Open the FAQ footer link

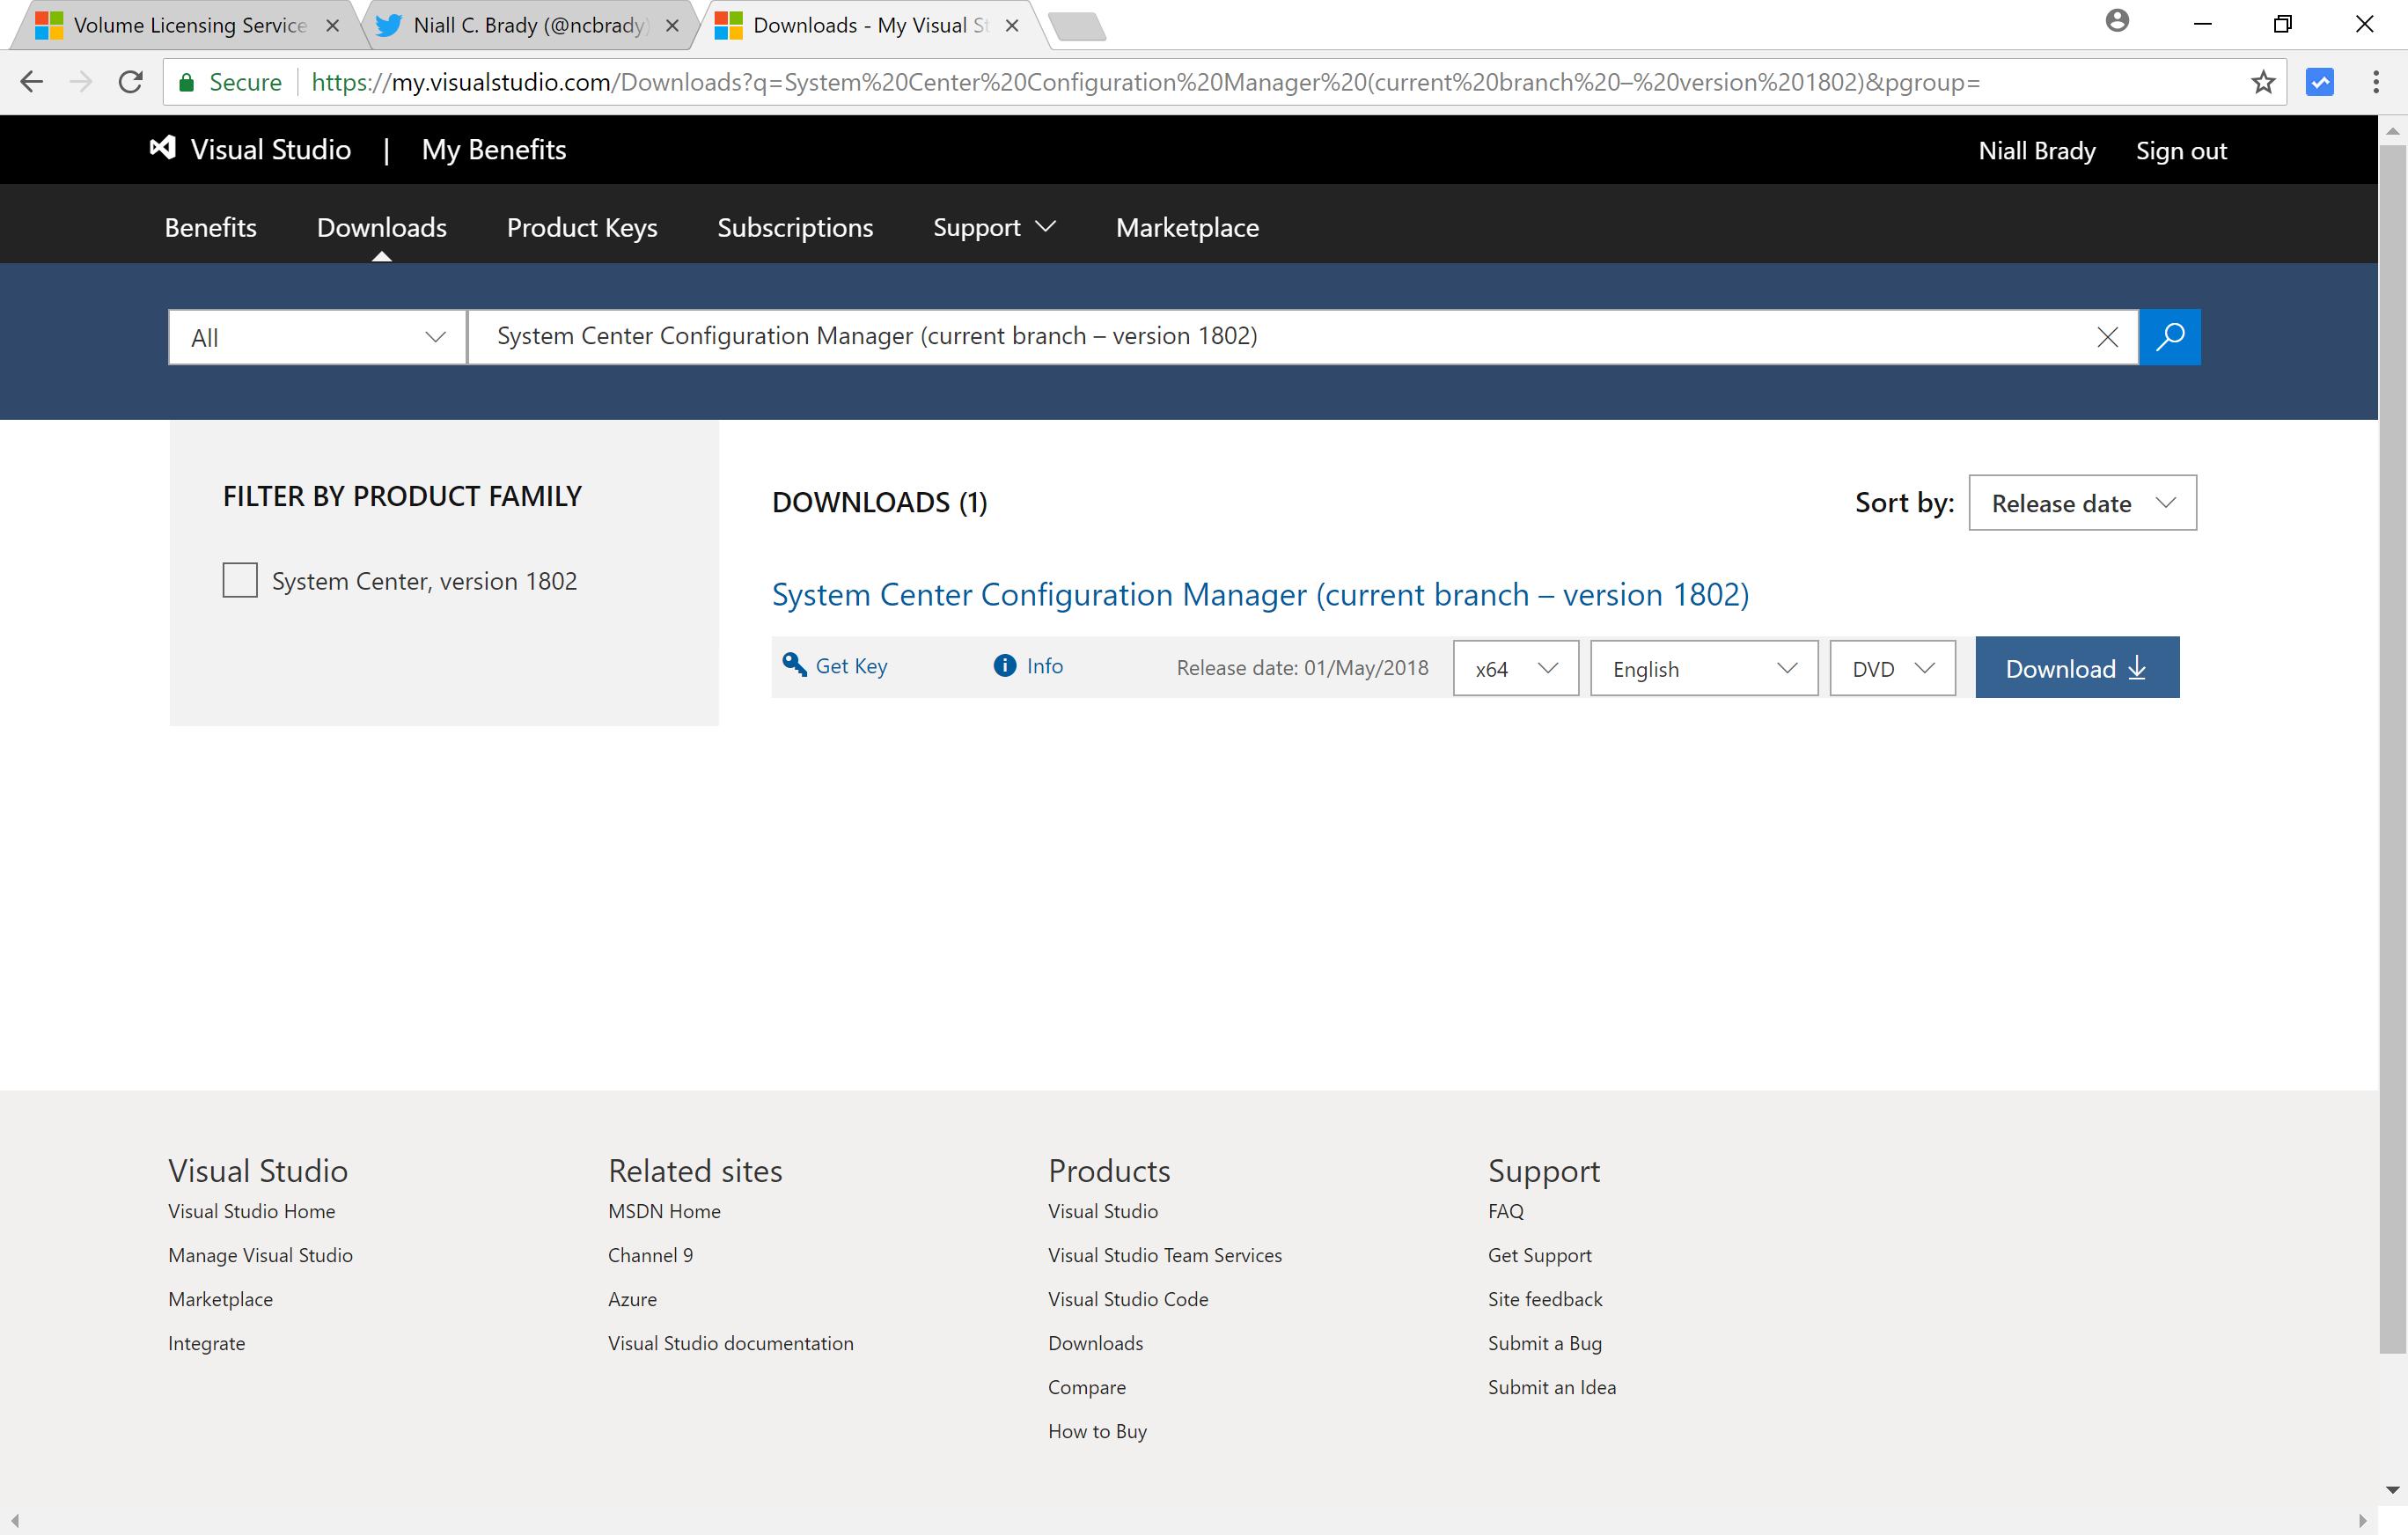tap(1505, 1210)
